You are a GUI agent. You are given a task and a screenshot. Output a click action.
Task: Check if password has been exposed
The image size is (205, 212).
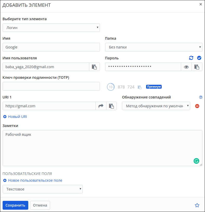[x=199, y=58]
